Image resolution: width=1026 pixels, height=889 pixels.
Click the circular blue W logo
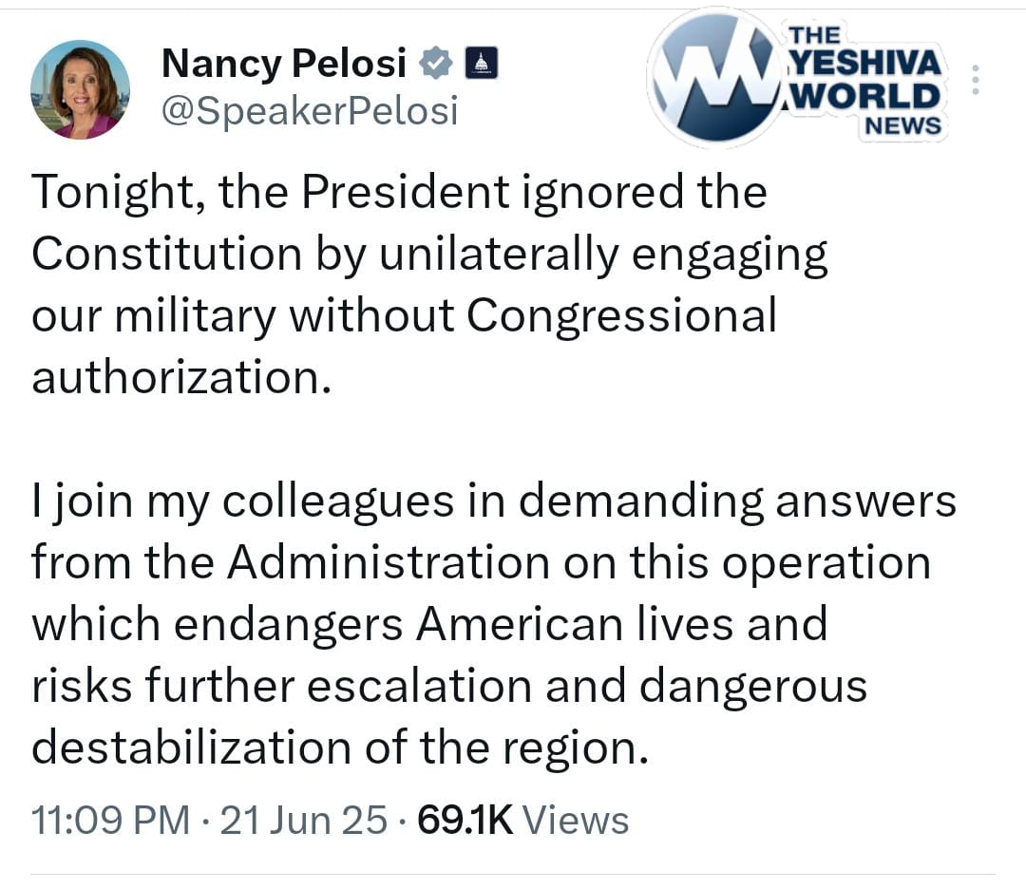717,78
